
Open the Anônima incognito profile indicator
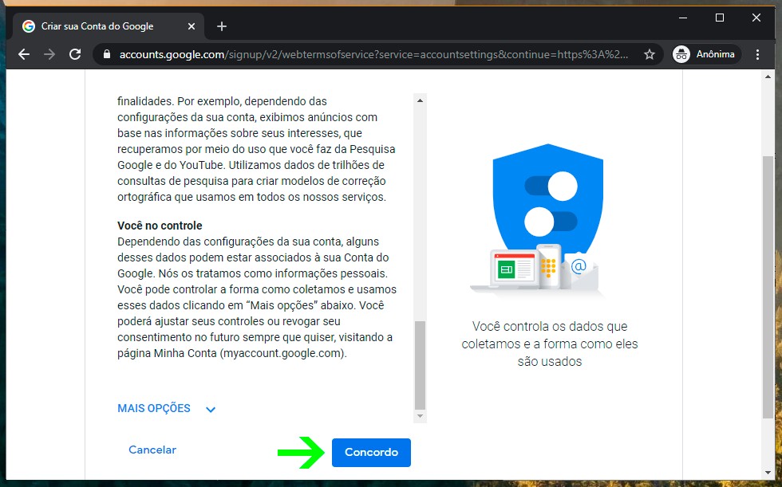tap(706, 54)
